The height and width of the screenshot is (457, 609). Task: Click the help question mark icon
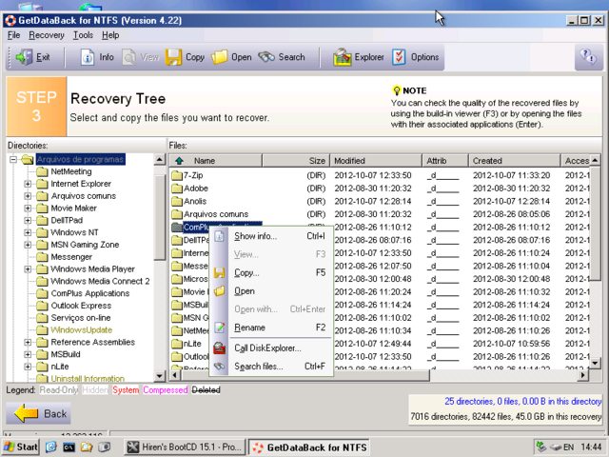pos(588,57)
